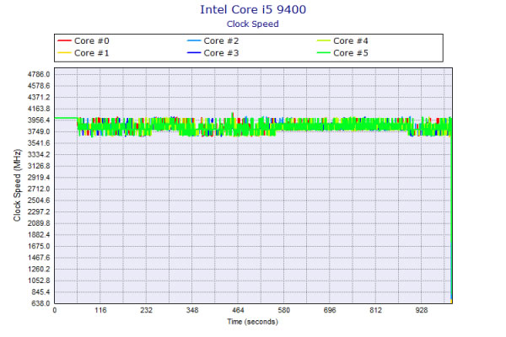
Task: Select the Core #1 legend entry
Action: [x=83, y=53]
